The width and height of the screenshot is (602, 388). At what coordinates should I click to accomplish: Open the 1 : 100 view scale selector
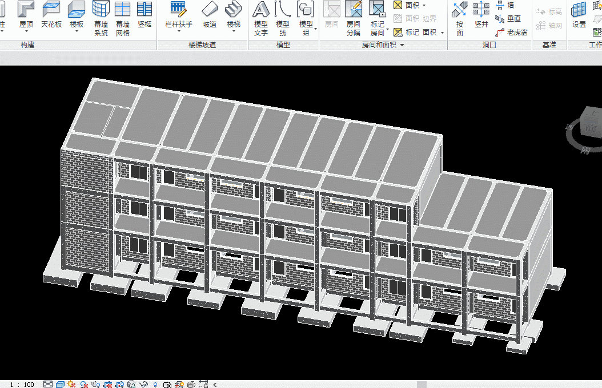pyautogui.click(x=22, y=384)
